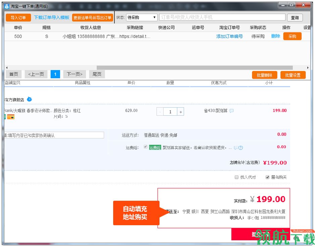Decrease quantity with minus button
This screenshot has width=315, height=247.
[160, 112]
